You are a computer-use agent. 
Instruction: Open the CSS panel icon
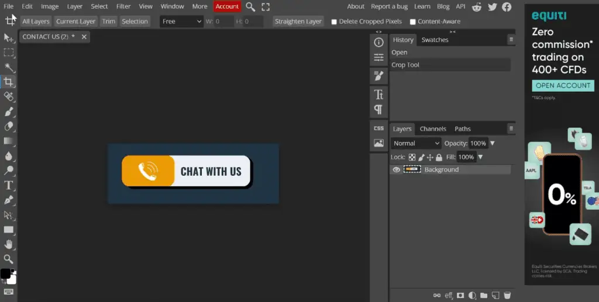click(x=378, y=128)
